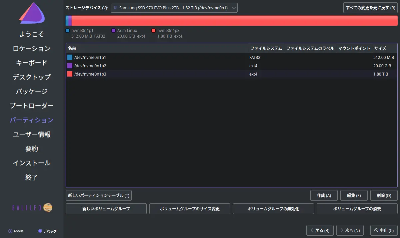This screenshot has height=238, width=400.
Task: Select the /dev/nvme0n1p2 partition row
Action: (x=157, y=66)
